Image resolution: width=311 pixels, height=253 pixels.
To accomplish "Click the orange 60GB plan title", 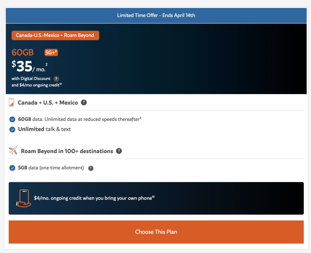I will point(22,53).
